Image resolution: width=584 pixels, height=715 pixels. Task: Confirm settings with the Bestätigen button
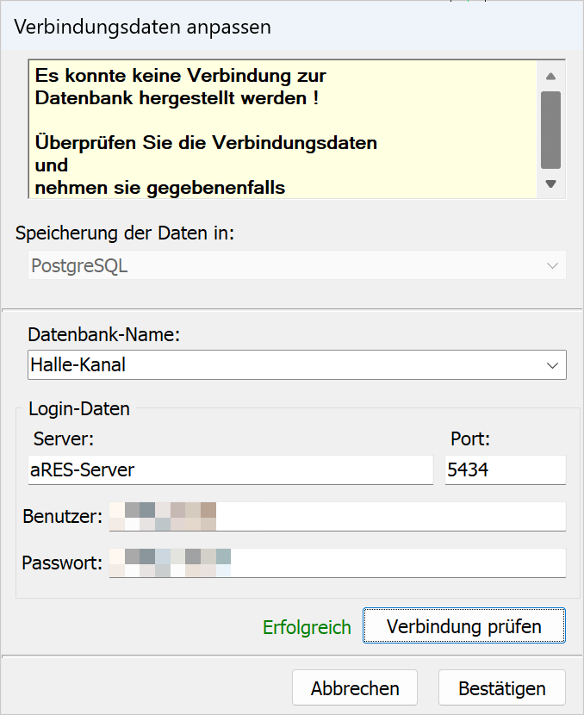coord(502,688)
